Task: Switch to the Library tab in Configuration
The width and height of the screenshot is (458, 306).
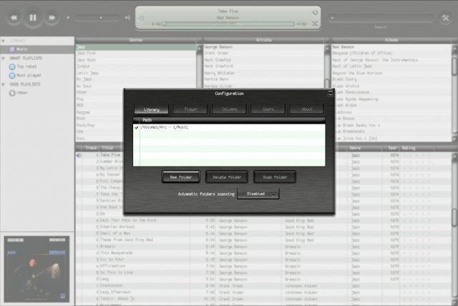Action: [151, 109]
